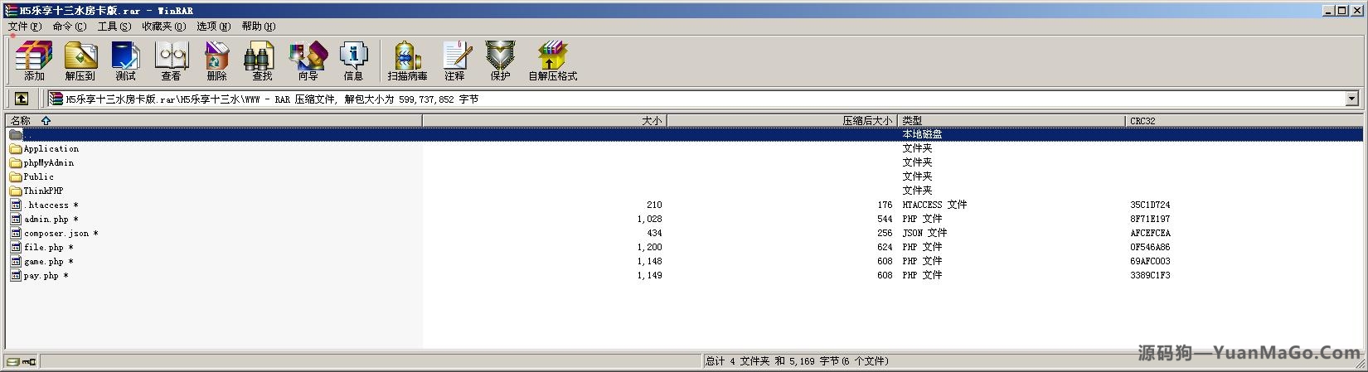Select the phpMyAdmin folder
The height and width of the screenshot is (372, 1368).
(48, 163)
